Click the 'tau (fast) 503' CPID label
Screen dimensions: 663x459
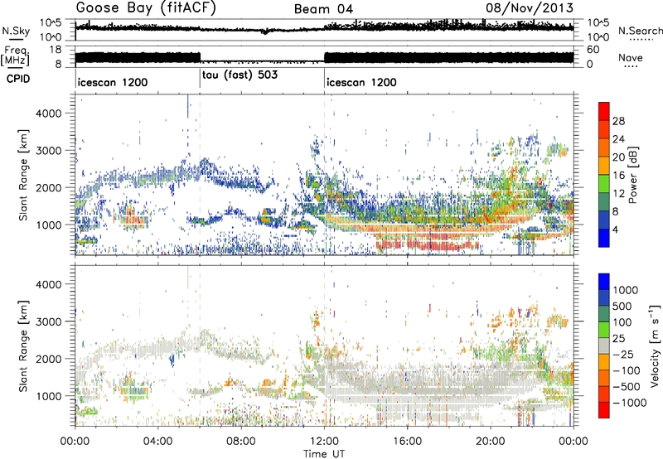point(240,75)
